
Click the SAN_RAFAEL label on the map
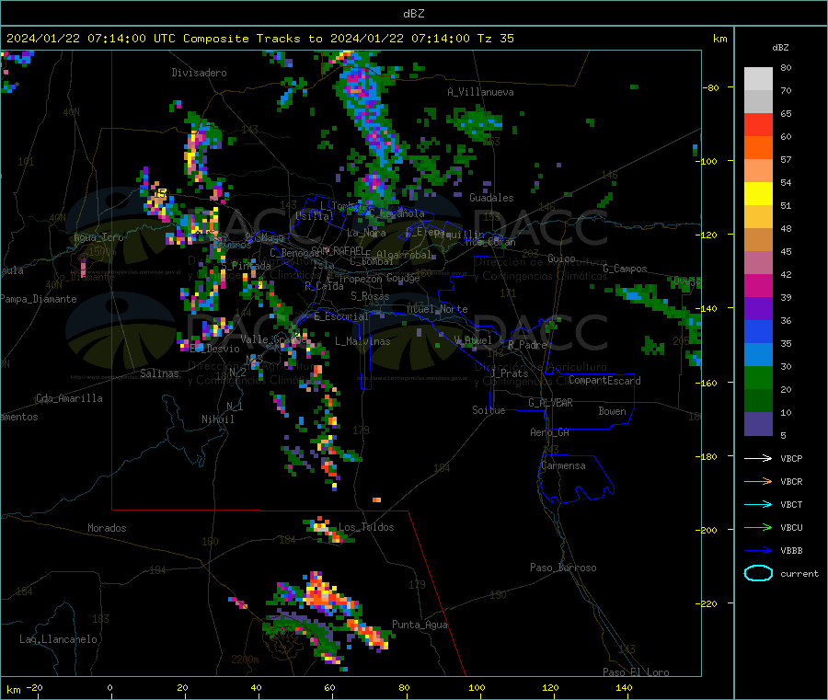coord(338,249)
